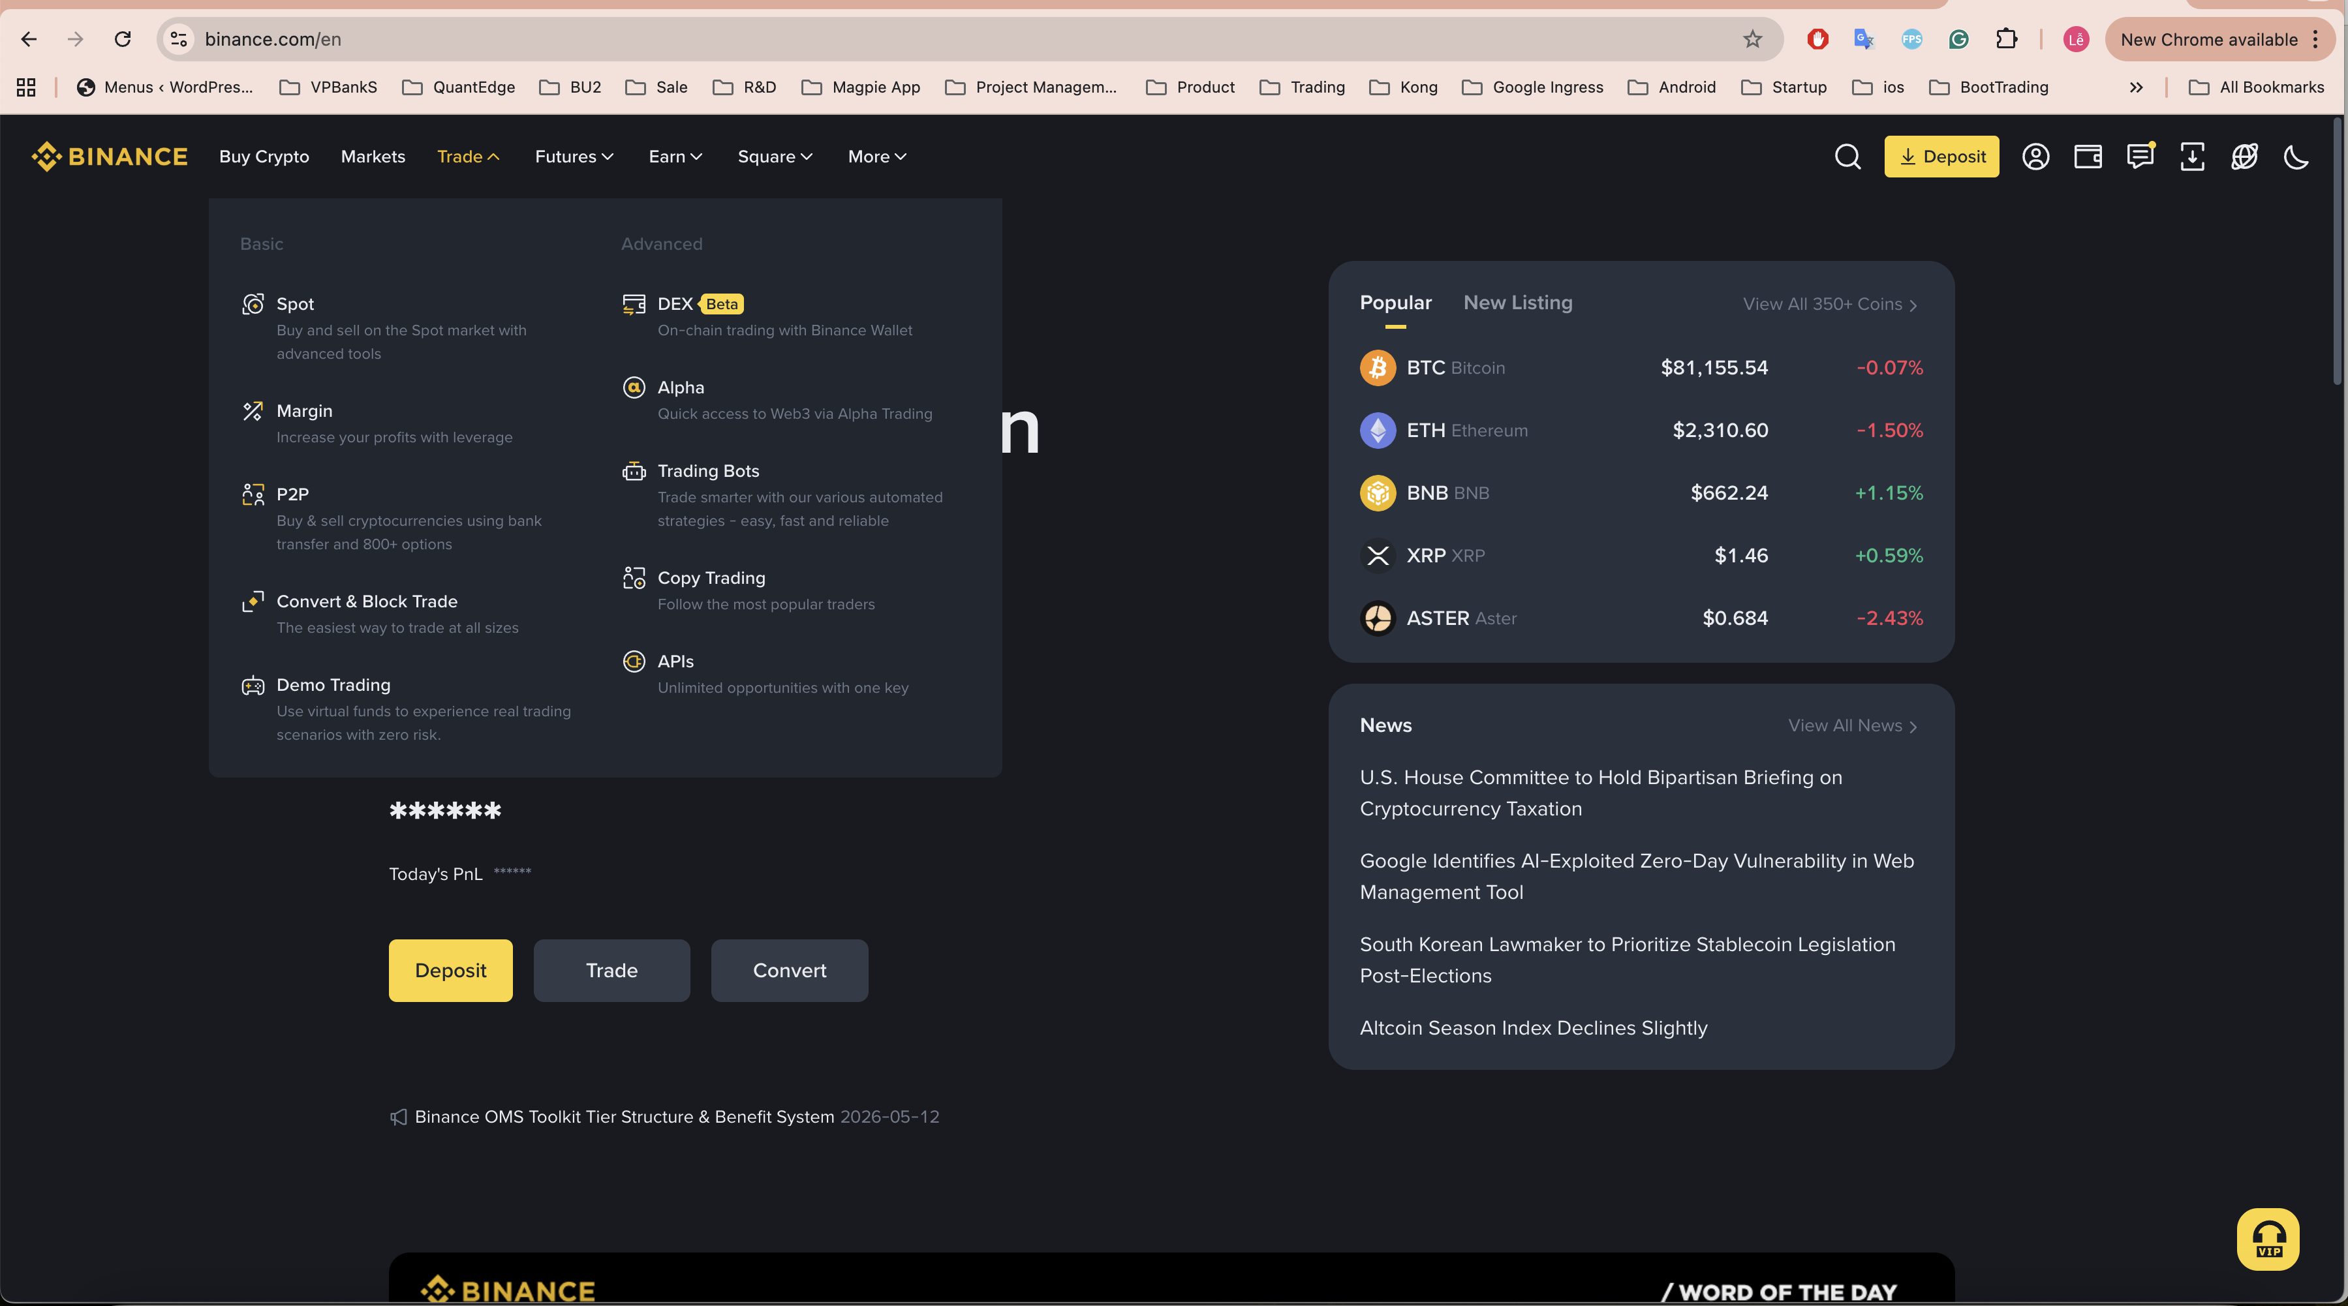Toggle the dark mode moon icon
Screen dimensions: 2348x1306
point(2296,157)
